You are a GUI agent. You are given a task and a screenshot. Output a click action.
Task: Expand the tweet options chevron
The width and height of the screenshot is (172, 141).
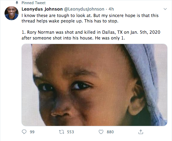coord(165,9)
